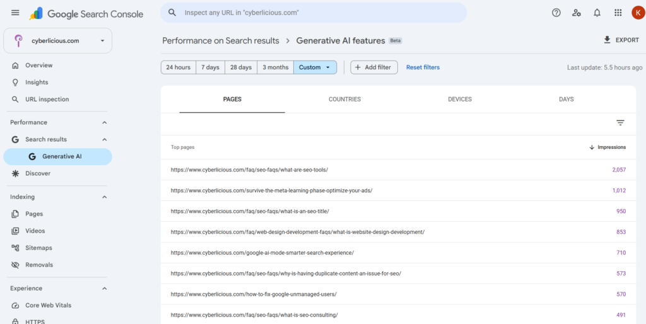Click the 950 impressions value
Viewport: 646px width, 324px height.
[621, 211]
